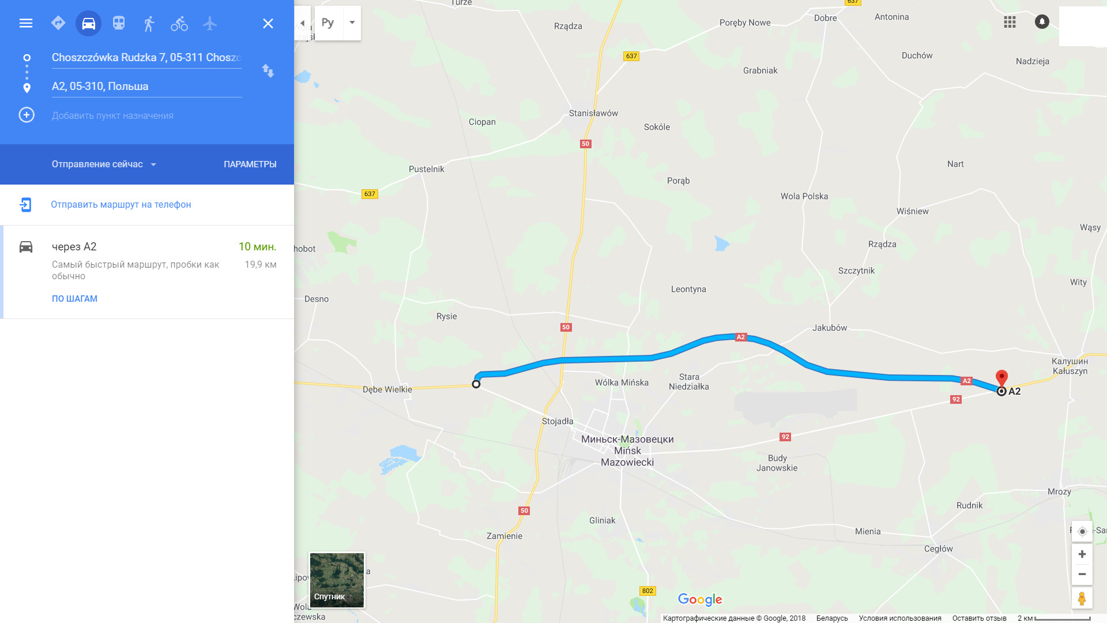Screen dimensions: 1107x623
Task: Toggle Спутник satellite view thumbnail
Action: click(337, 580)
